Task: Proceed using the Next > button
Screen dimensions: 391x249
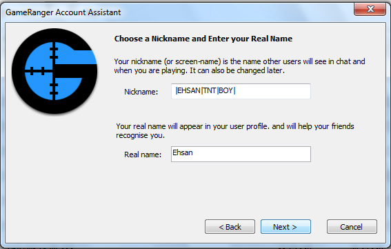Action: (x=285, y=227)
